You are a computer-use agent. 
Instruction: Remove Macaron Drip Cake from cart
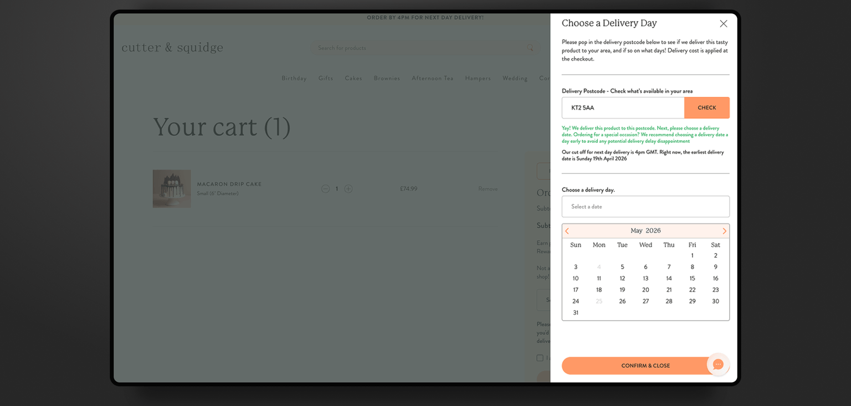[488, 189]
